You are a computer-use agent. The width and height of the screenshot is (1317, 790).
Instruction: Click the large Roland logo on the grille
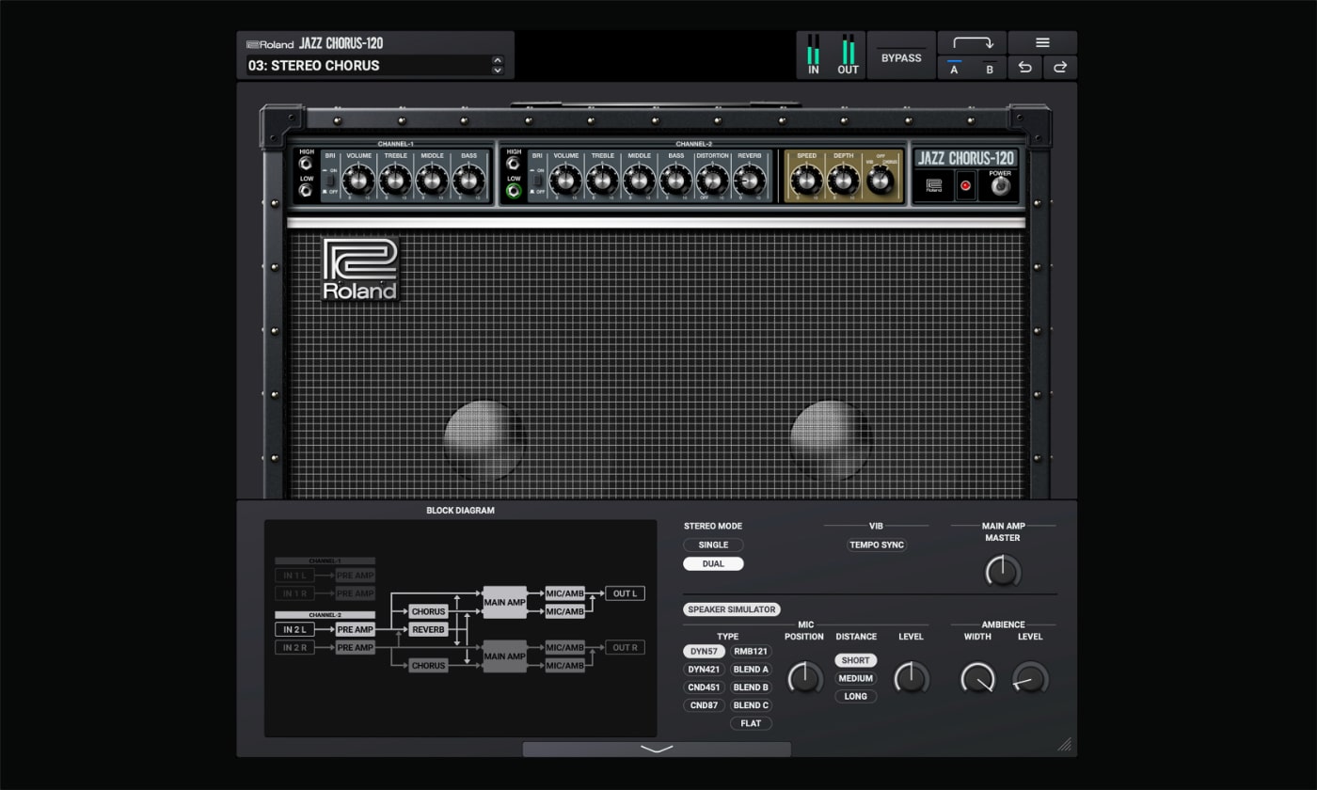click(360, 269)
